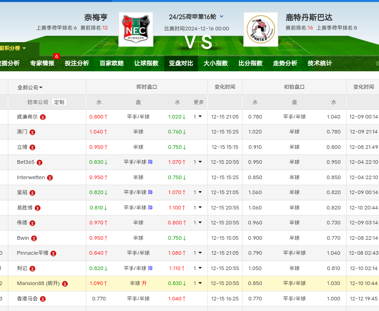Click red 主 icon beside 皇冠
The image size is (379, 311).
coord(32,193)
